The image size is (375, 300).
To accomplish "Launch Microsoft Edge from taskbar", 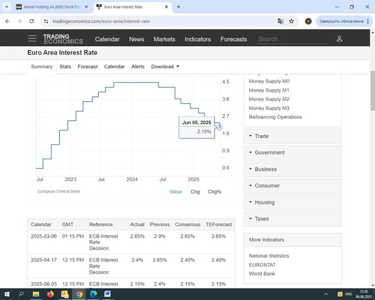I will click(x=93, y=294).
